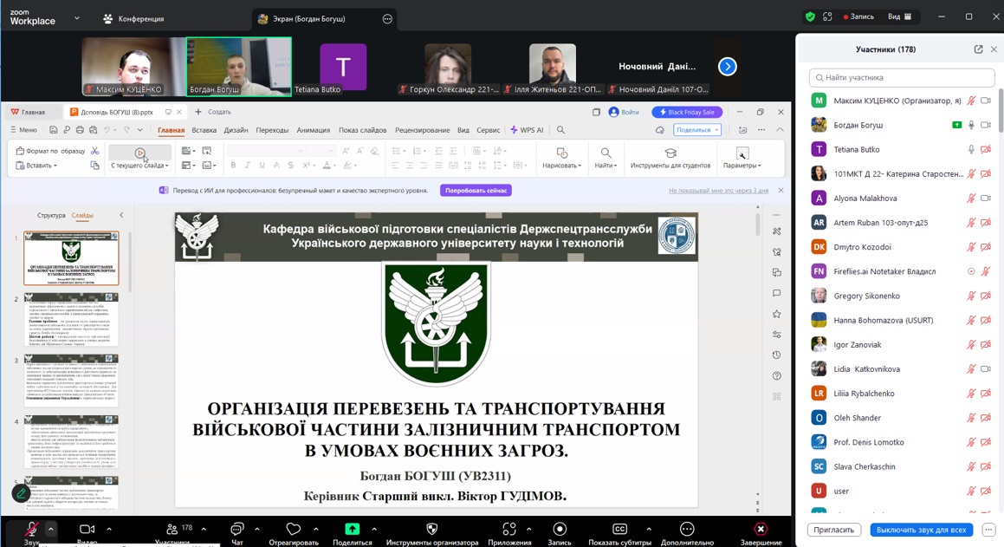Click the 'Найти участника' search field
Viewport: 1004px width, 547px height.
pos(901,78)
